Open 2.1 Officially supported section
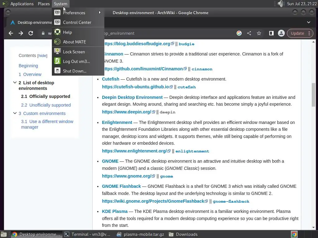Image resolution: width=318 pixels, height=238 pixels. [46, 96]
